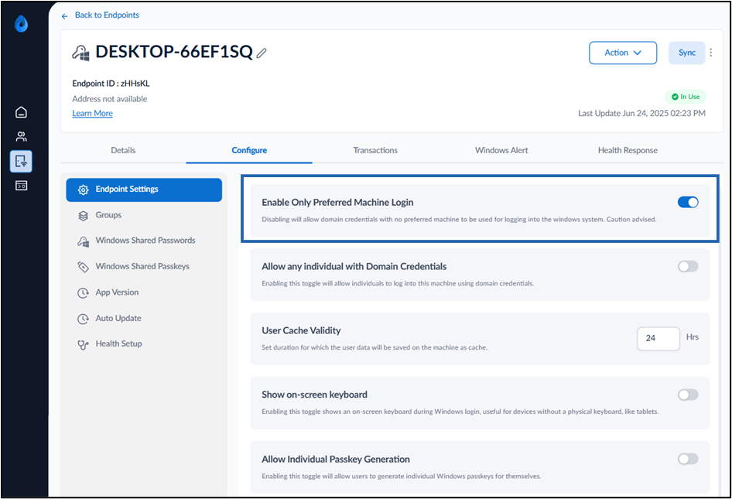Open the Users icon in sidebar
Screen dimensions: 732x499
pyautogui.click(x=21, y=136)
